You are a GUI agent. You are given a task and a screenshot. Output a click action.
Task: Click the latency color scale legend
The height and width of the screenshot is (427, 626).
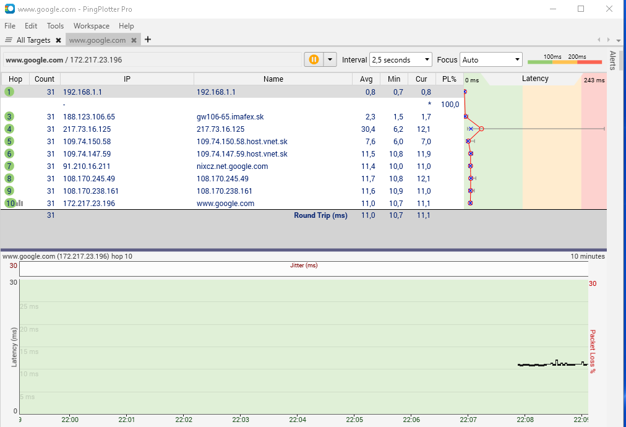(564, 59)
